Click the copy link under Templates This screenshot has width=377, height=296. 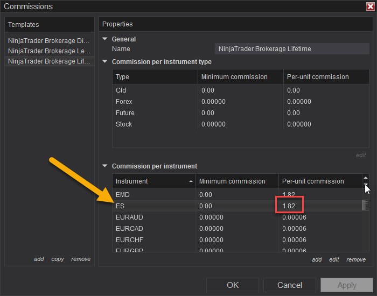pos(58,259)
